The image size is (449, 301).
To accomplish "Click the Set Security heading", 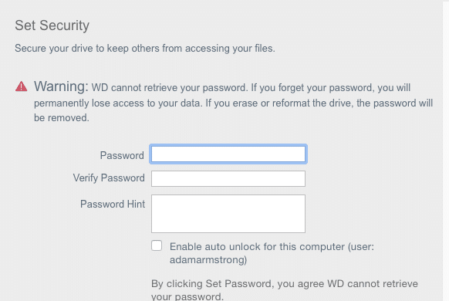I will [x=52, y=25].
